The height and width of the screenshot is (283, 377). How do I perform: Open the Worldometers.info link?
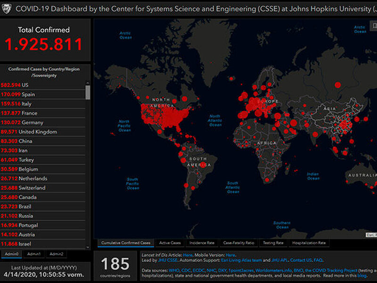point(273,270)
